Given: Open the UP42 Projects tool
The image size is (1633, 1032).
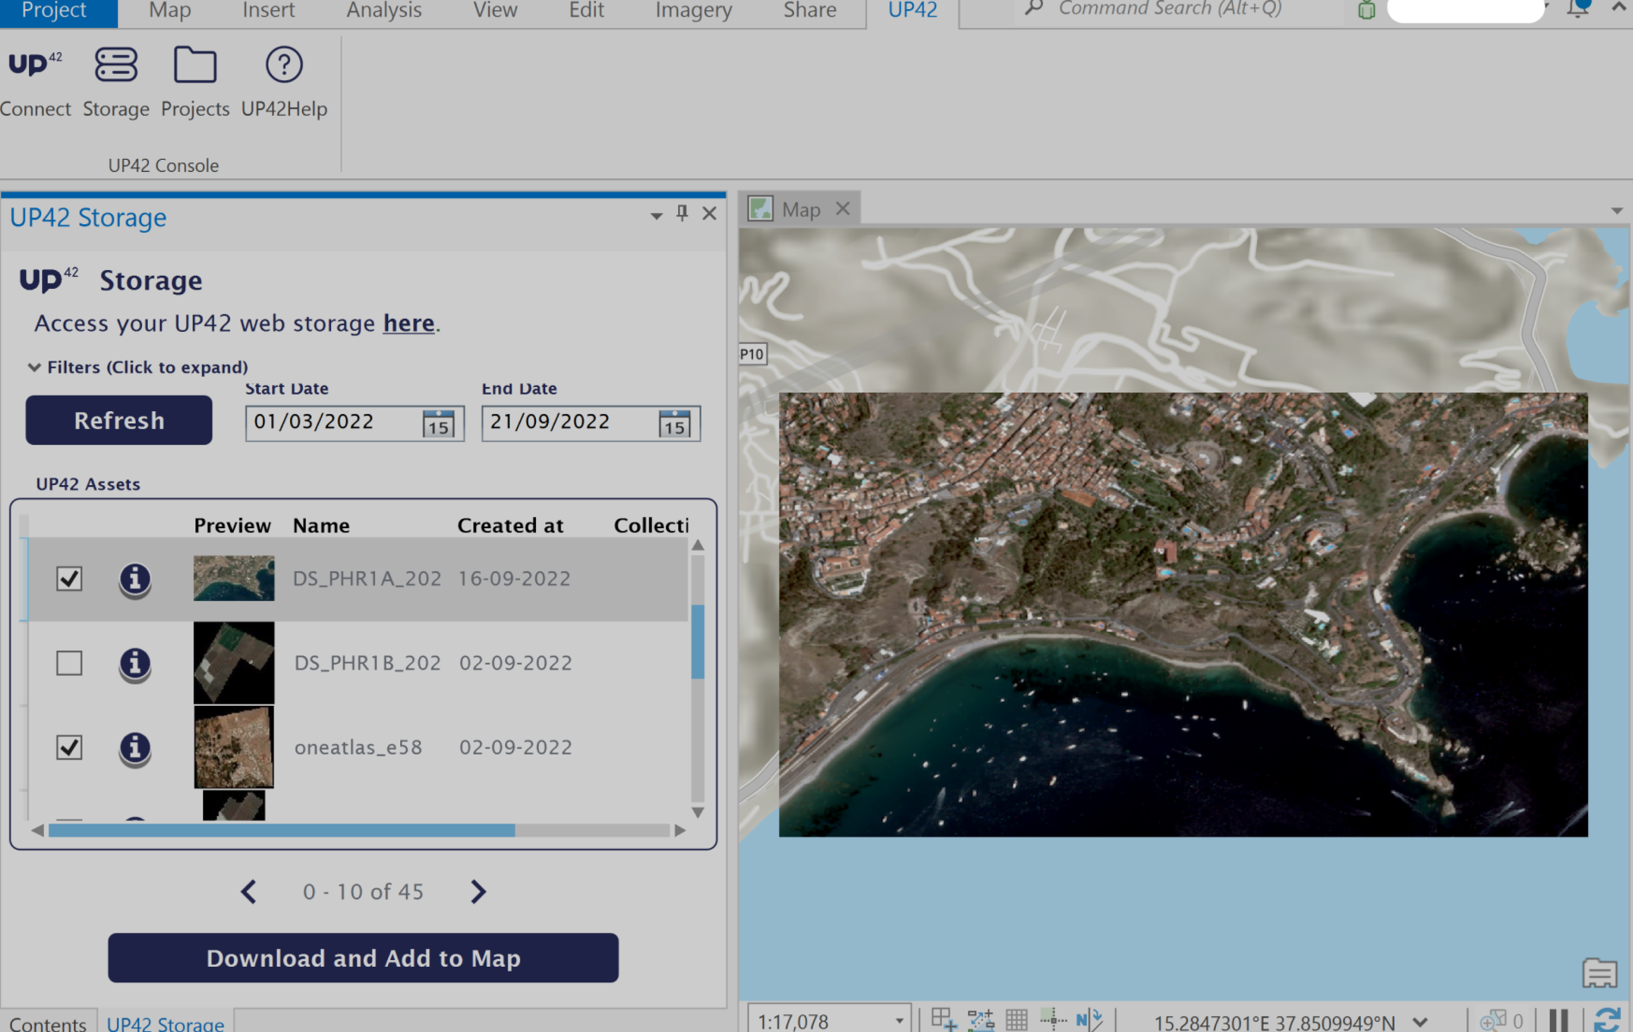Looking at the screenshot, I should click(x=195, y=81).
